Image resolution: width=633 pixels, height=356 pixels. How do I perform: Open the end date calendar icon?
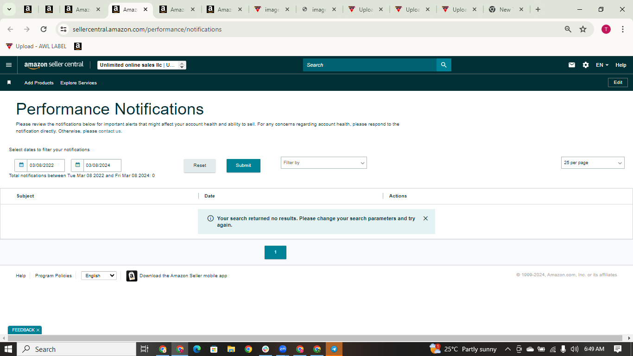point(77,165)
